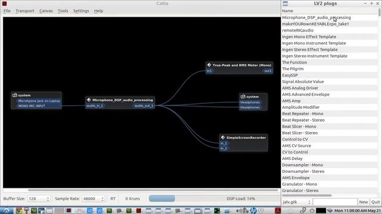
Task: Select Control to CV plugin
Action: pyautogui.click(x=329, y=139)
